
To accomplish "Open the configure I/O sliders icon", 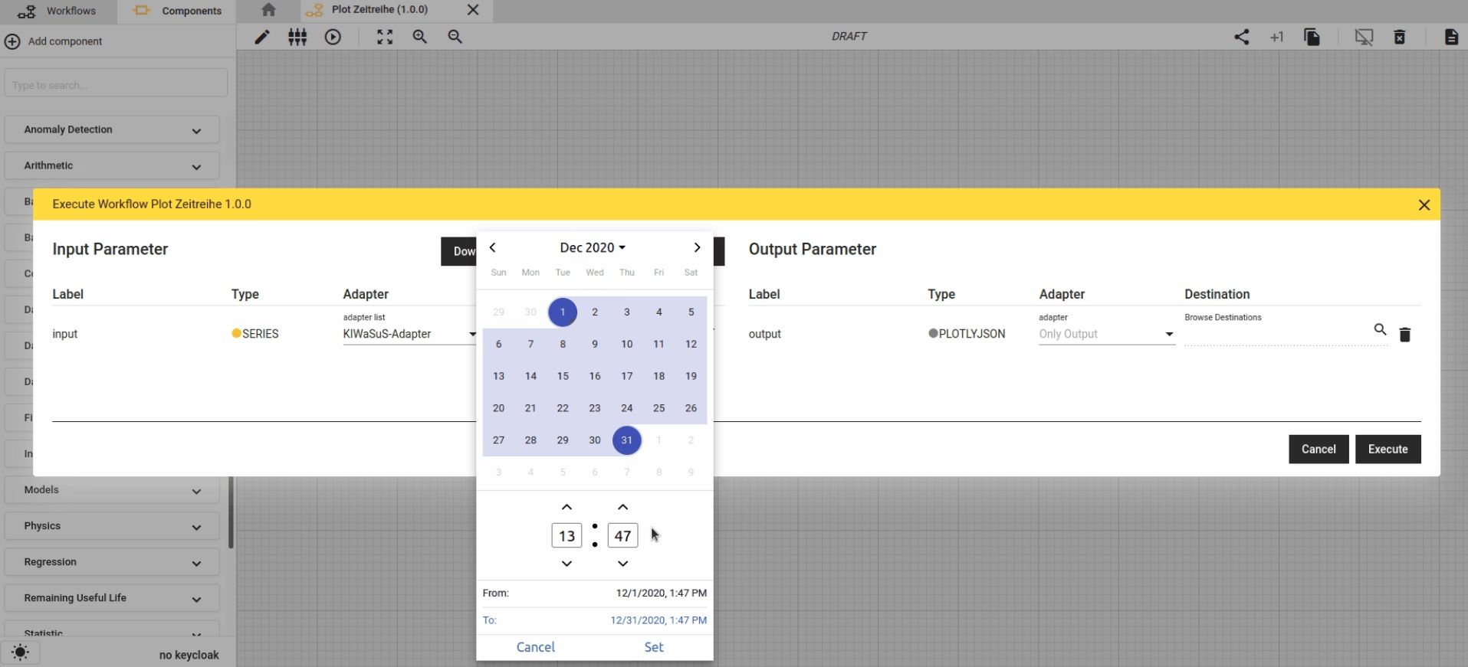I will click(x=297, y=37).
